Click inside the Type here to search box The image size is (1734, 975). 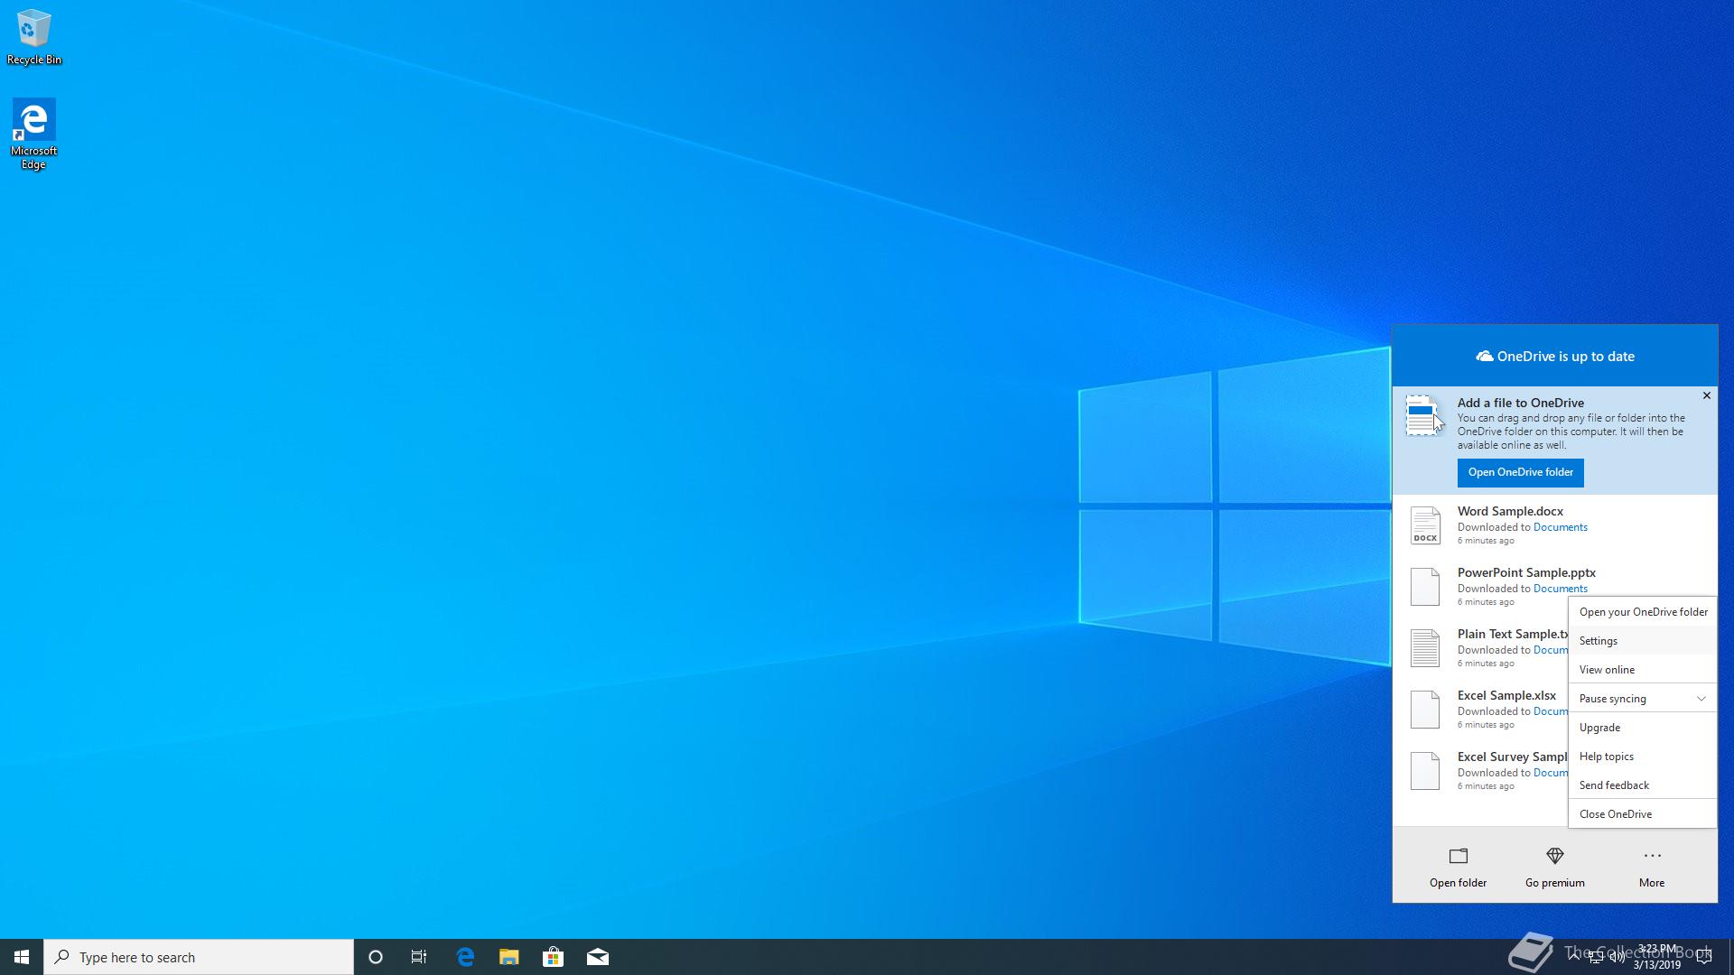(199, 957)
